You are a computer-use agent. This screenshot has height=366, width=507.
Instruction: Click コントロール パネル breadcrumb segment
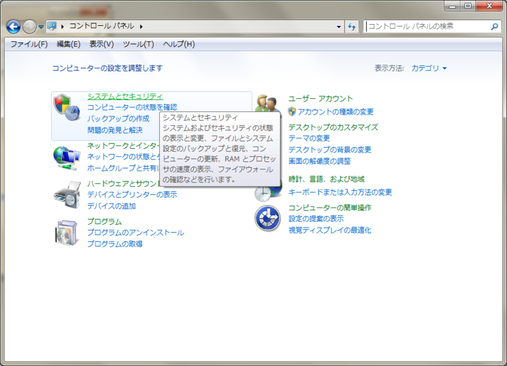pos(101,26)
